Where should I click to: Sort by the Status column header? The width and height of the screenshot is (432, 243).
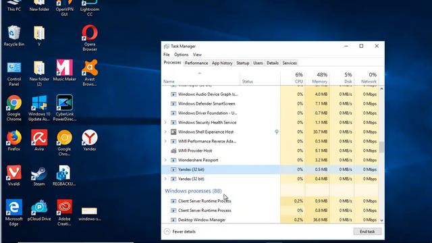tap(260, 78)
